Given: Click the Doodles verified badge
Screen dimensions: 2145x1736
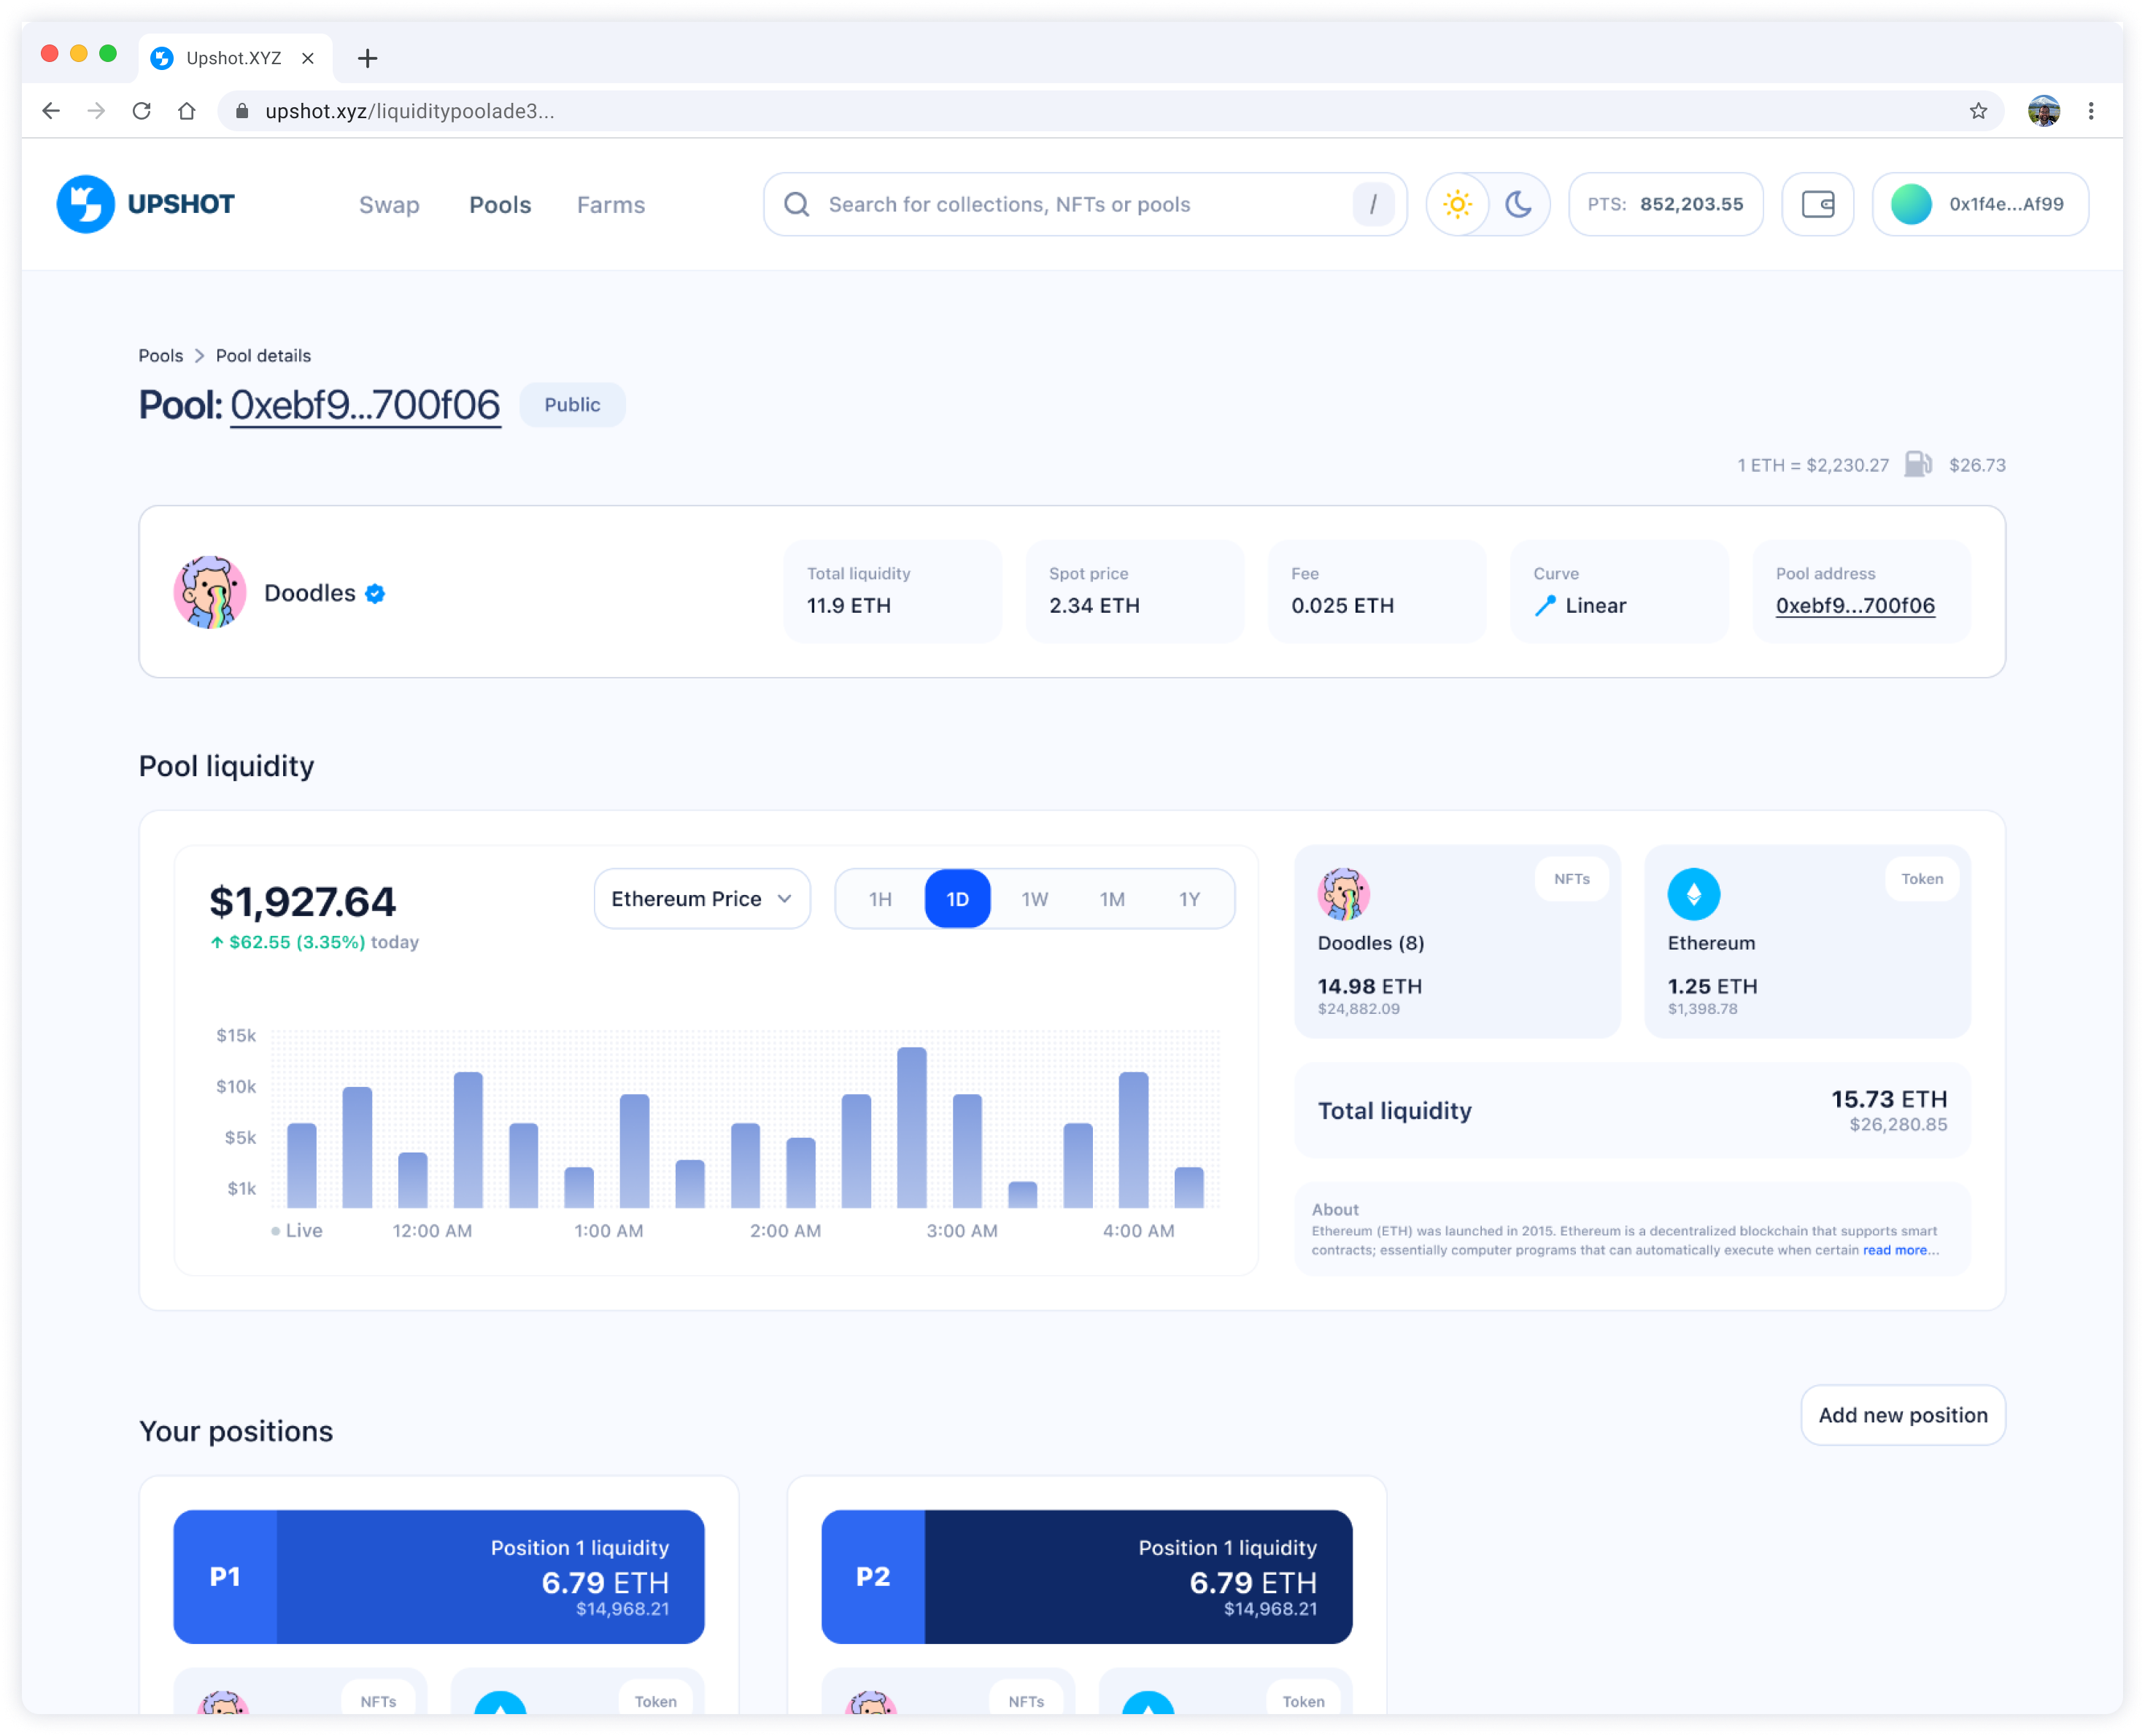Looking at the screenshot, I should (375, 593).
